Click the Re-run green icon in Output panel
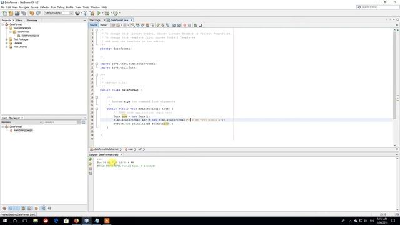400x225 pixels. pyautogui.click(x=91, y=159)
